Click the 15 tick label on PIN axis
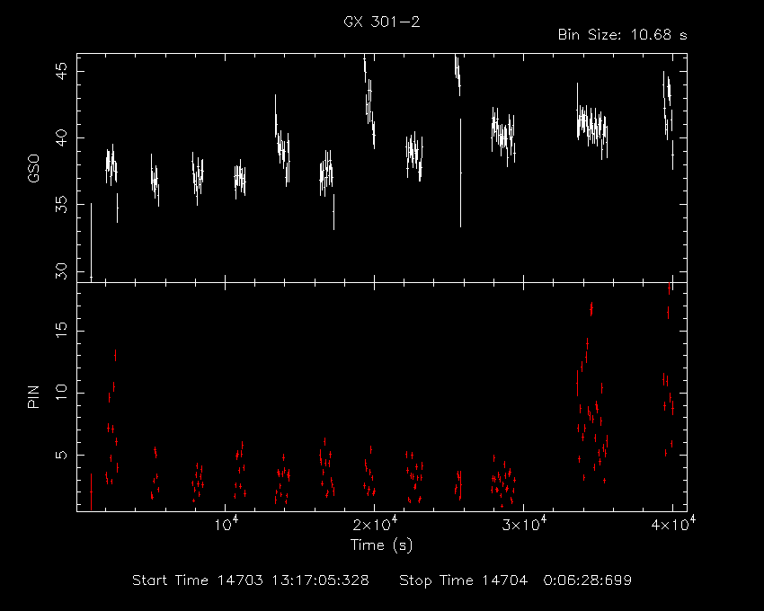 tap(62, 331)
